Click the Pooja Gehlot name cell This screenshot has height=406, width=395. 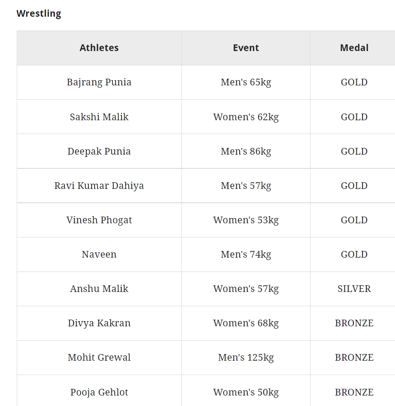tap(99, 392)
